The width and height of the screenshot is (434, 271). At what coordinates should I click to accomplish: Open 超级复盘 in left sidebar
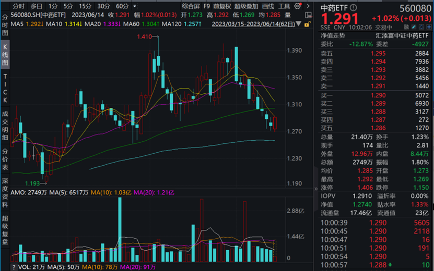(x=5, y=230)
